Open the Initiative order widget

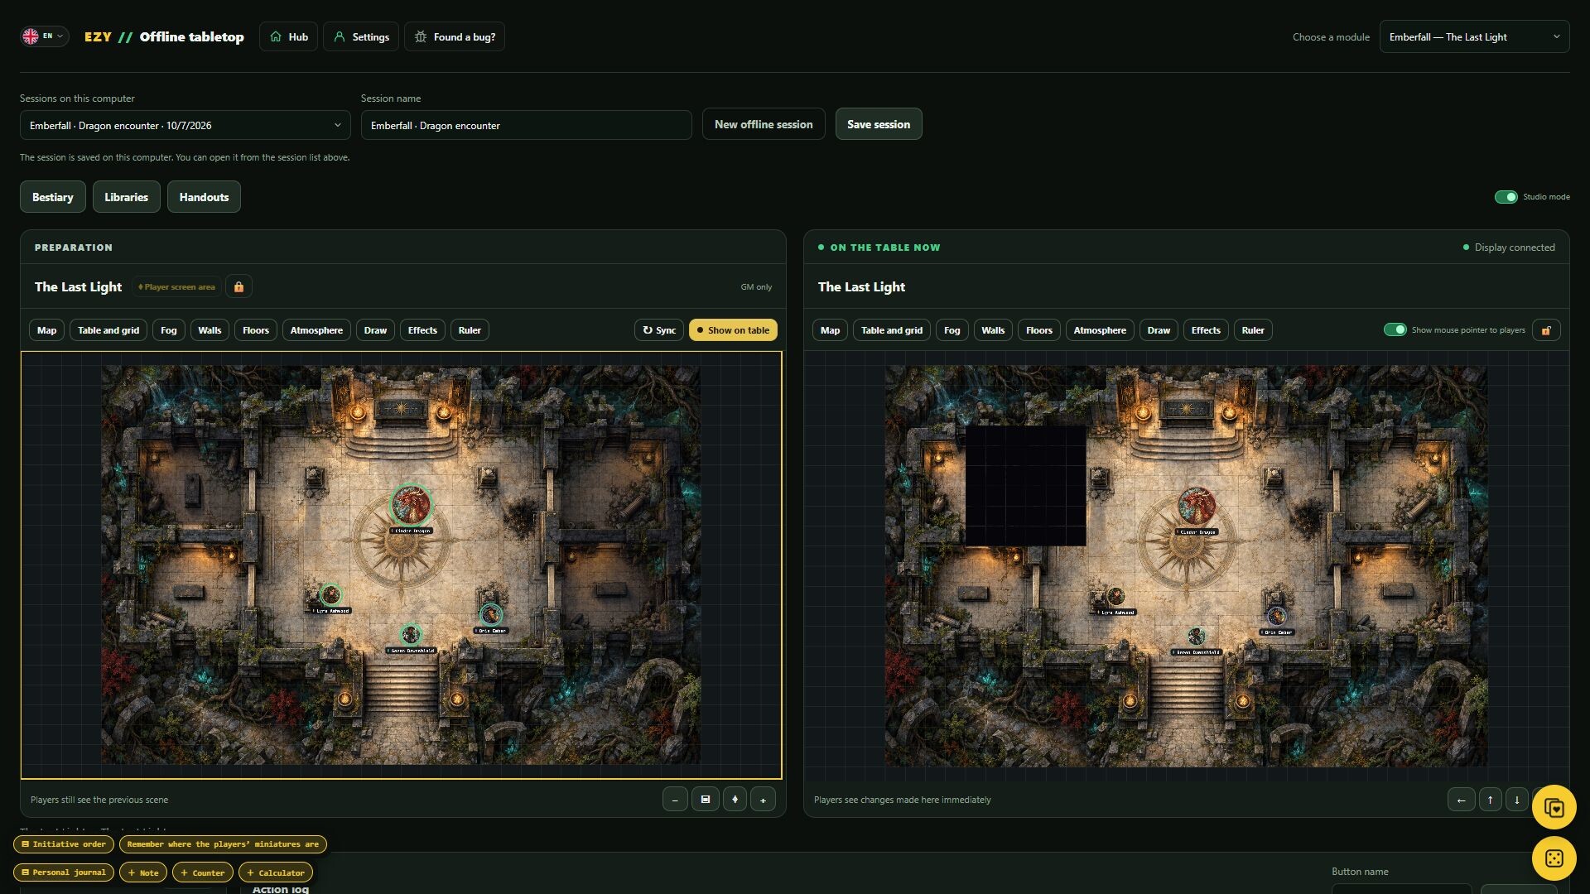pos(64,844)
